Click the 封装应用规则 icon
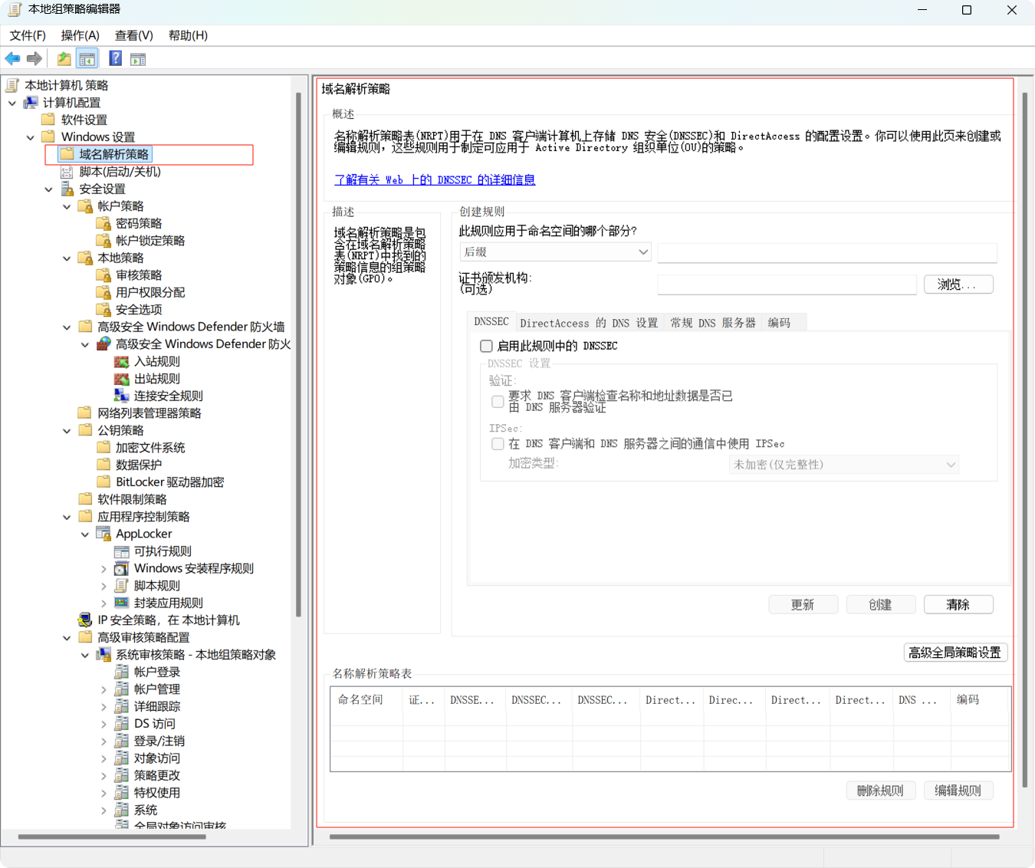 point(122,603)
